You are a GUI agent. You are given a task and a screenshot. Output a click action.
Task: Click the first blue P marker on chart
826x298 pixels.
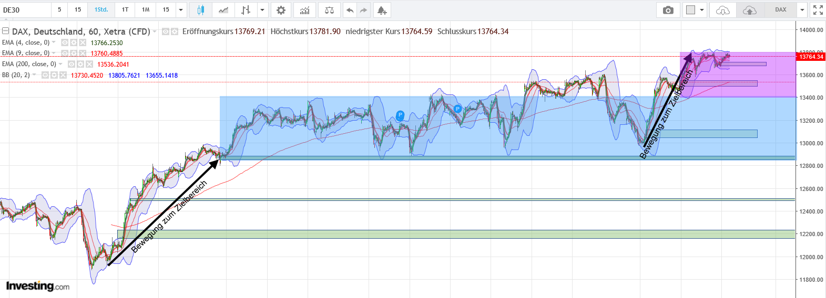[x=400, y=115]
